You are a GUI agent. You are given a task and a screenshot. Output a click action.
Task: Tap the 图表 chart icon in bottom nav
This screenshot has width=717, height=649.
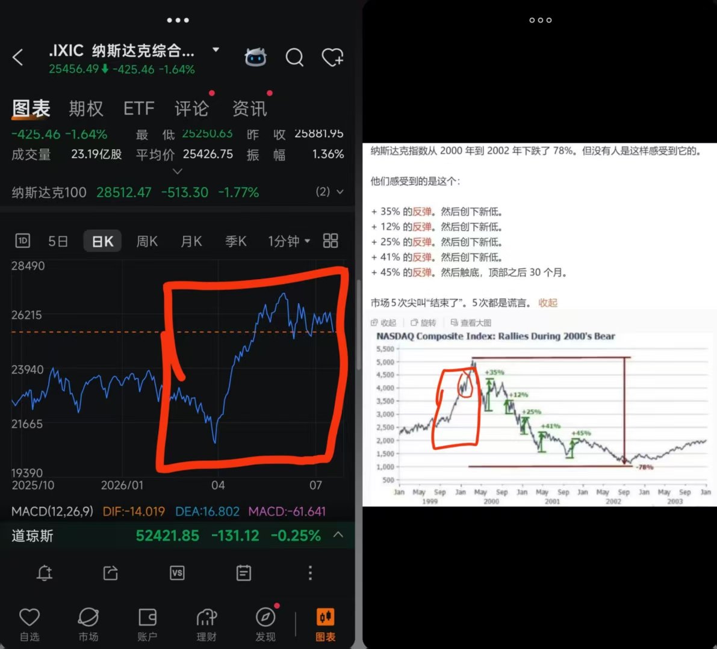pos(326,624)
